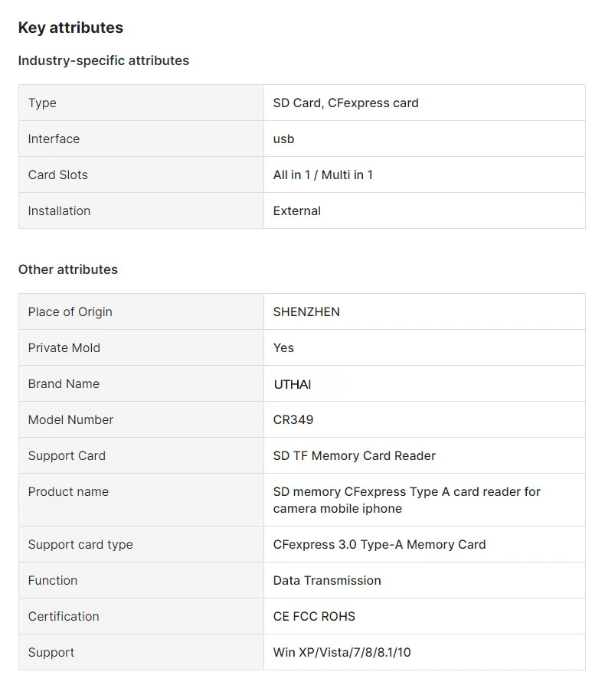The image size is (605, 675).
Task: Click the External installation value
Action: coord(296,210)
